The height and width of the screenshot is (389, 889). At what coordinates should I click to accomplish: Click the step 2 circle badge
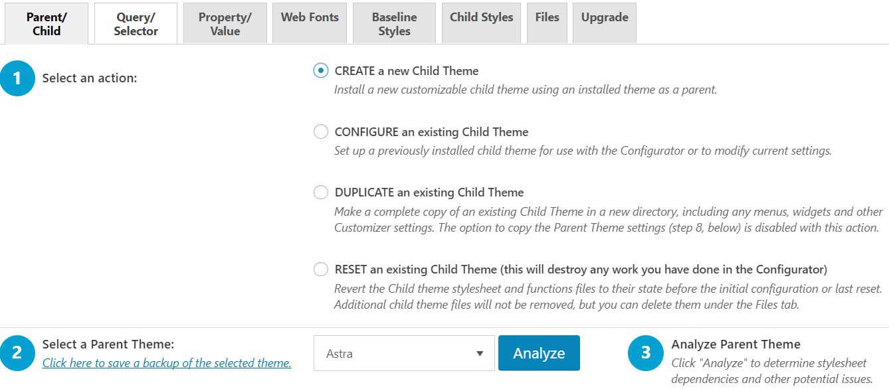(x=17, y=352)
